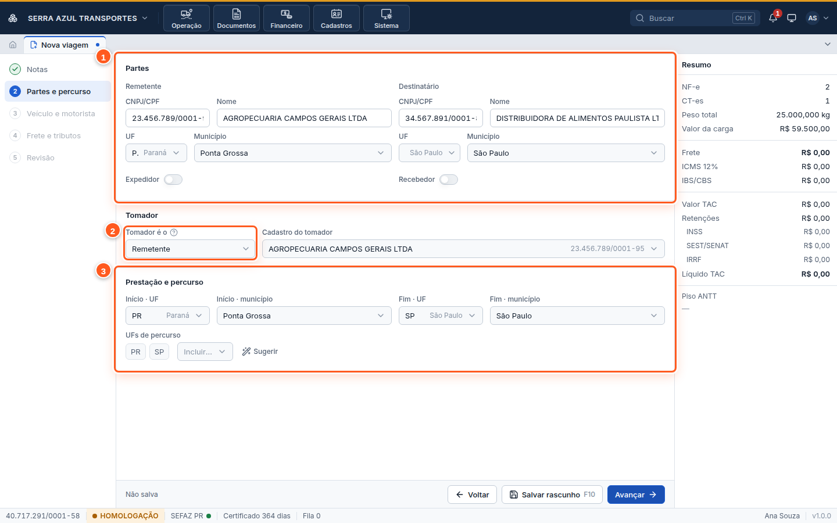The image size is (837, 523).
Task: Open the Documentos module
Action: pyautogui.click(x=237, y=18)
